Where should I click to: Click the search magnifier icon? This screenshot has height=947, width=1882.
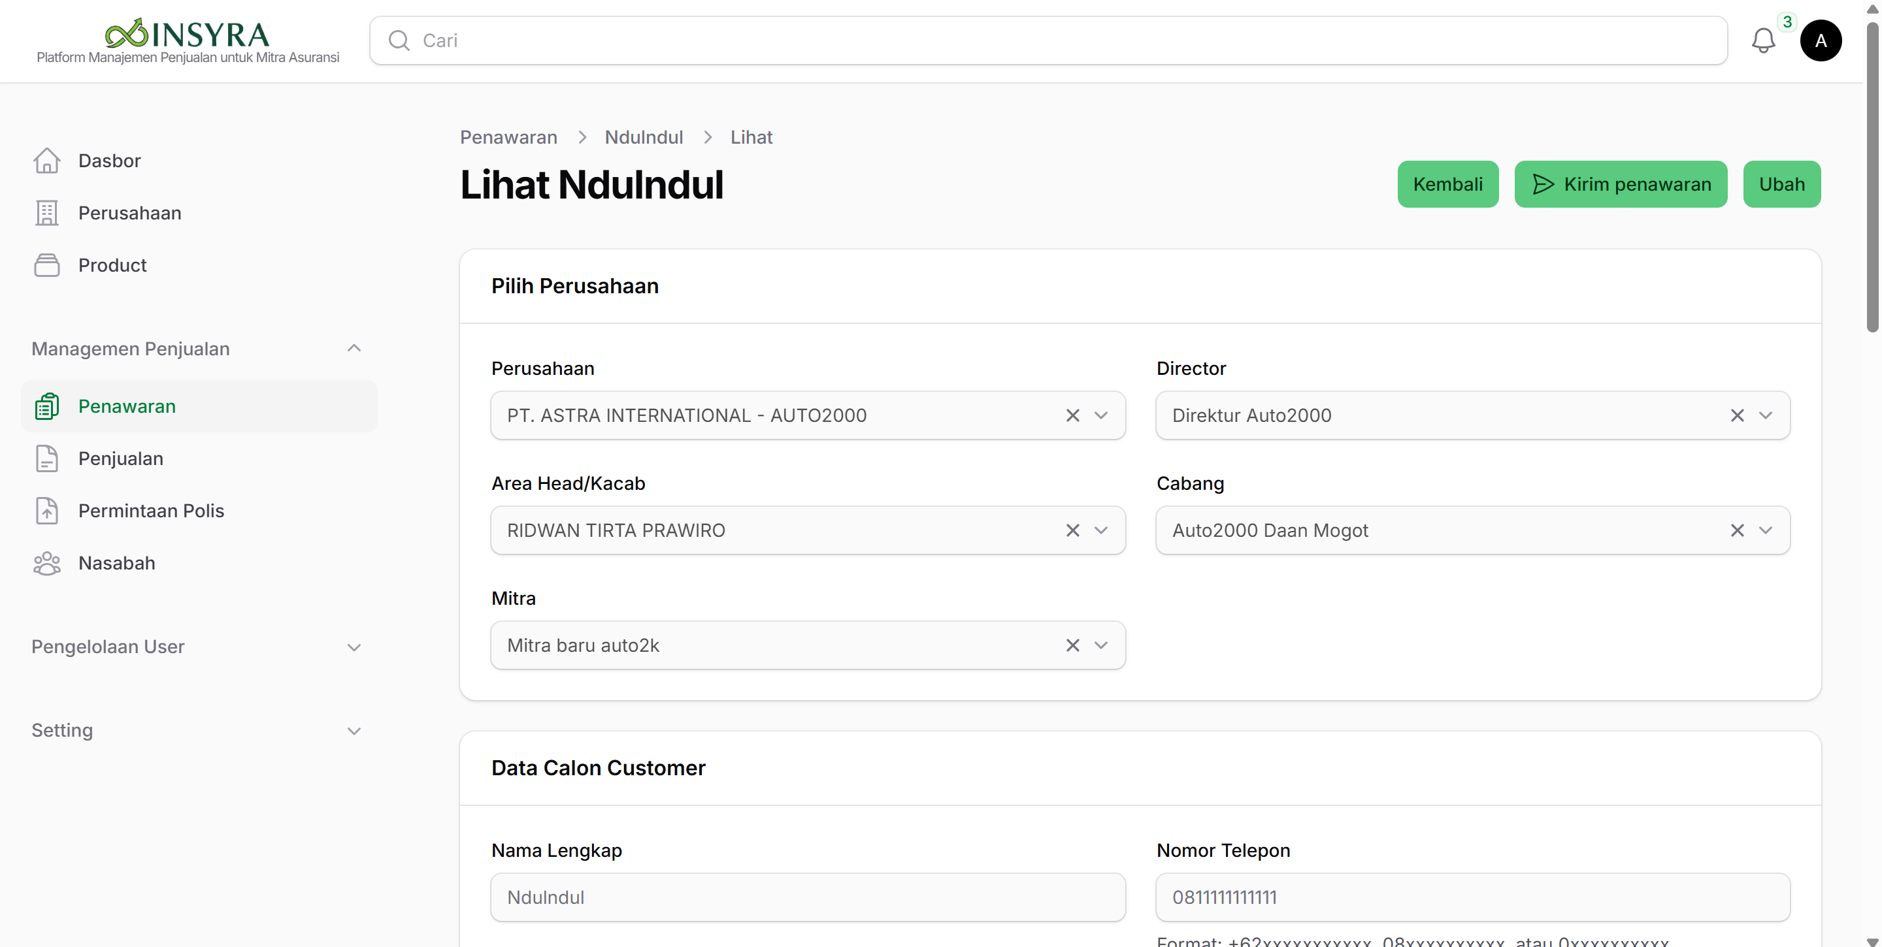coord(399,40)
